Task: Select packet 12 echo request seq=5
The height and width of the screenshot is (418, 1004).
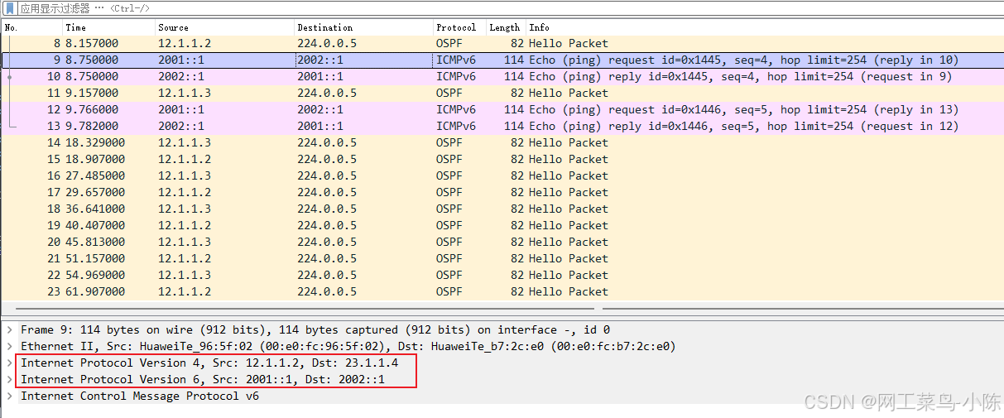Action: pyautogui.click(x=502, y=109)
